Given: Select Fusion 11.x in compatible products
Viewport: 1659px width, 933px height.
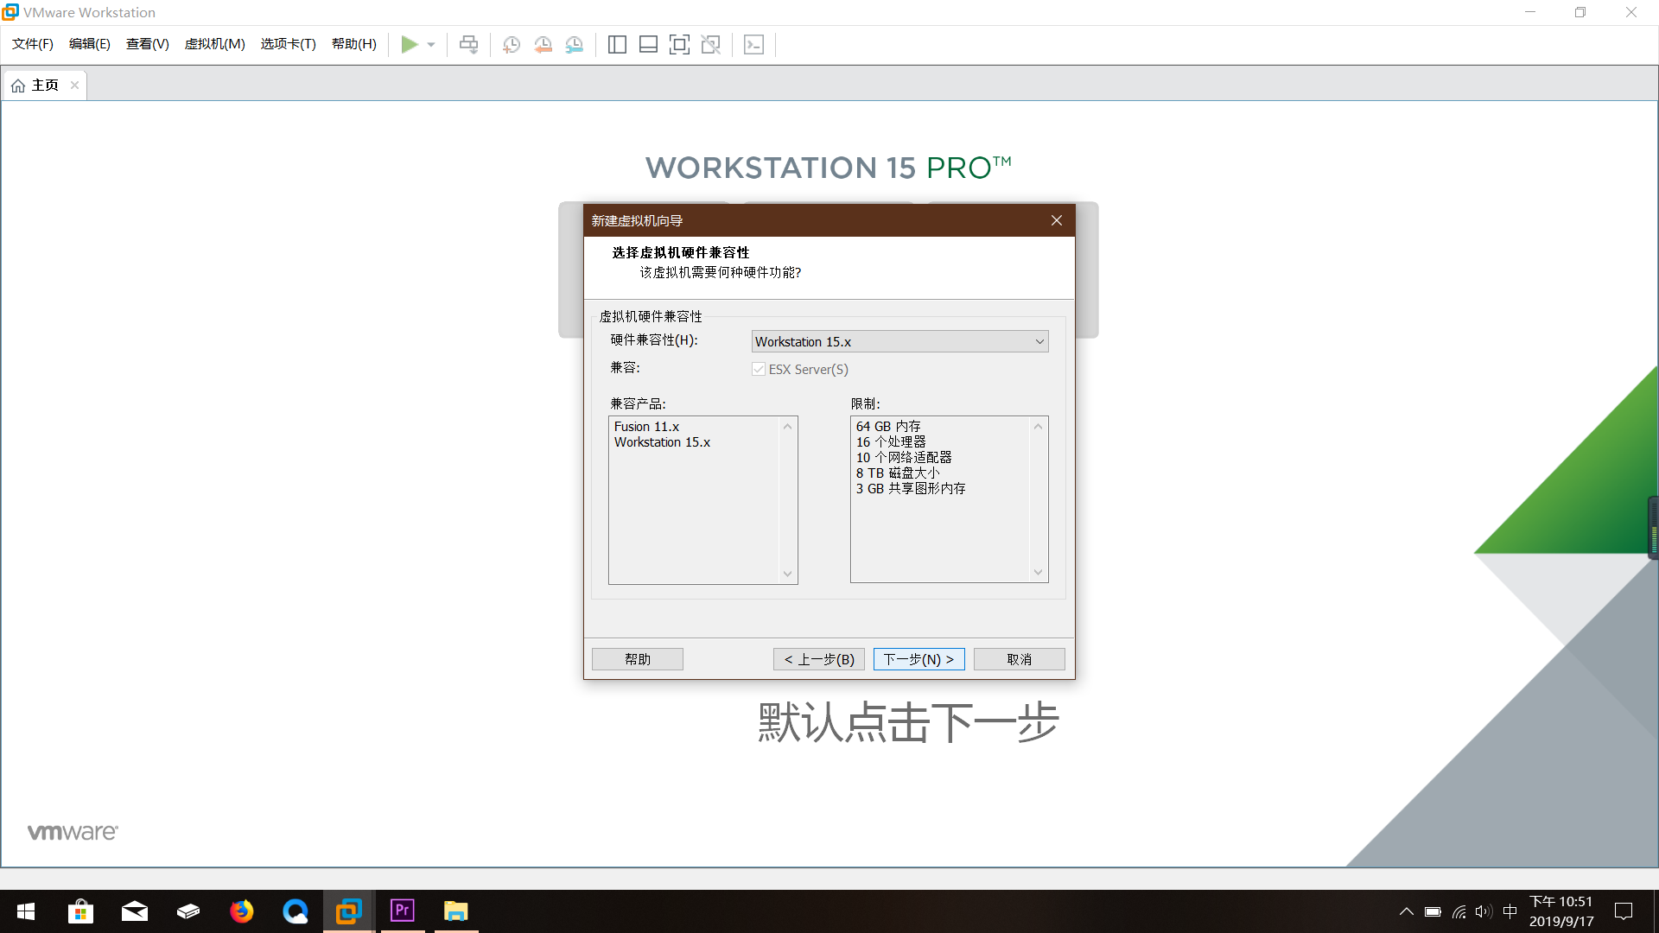Looking at the screenshot, I should 646,427.
